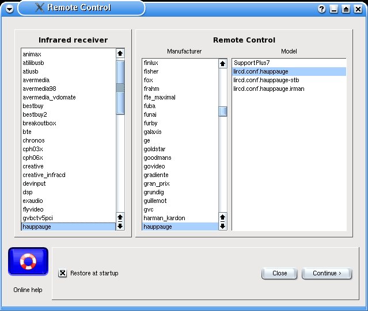The image size is (368, 311).
Task: Select govideo manufacturer
Action: (180, 166)
